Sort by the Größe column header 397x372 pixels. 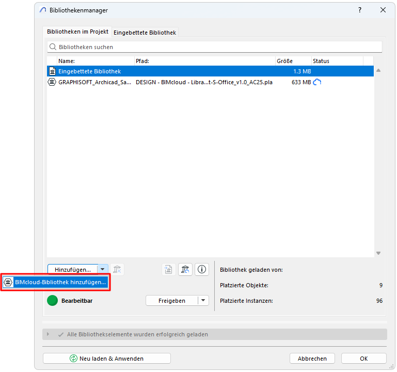[x=293, y=61]
